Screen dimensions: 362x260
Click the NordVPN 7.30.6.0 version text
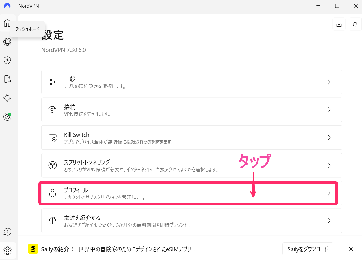coord(64,50)
